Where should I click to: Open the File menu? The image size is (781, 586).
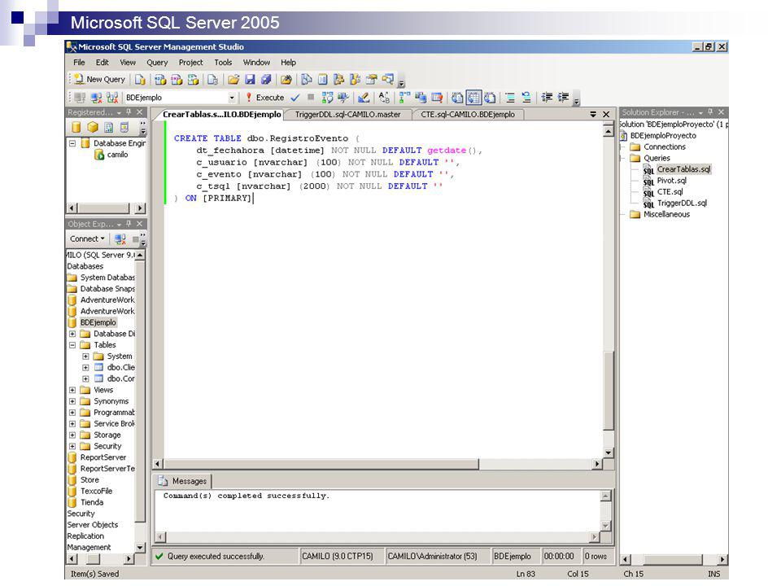(x=79, y=63)
